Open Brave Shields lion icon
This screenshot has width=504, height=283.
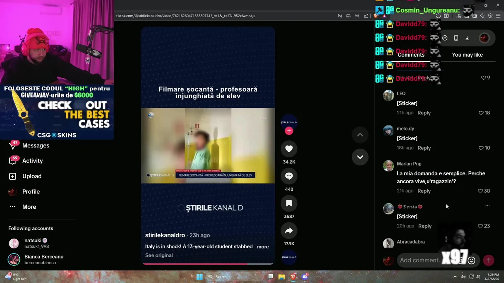376,16
